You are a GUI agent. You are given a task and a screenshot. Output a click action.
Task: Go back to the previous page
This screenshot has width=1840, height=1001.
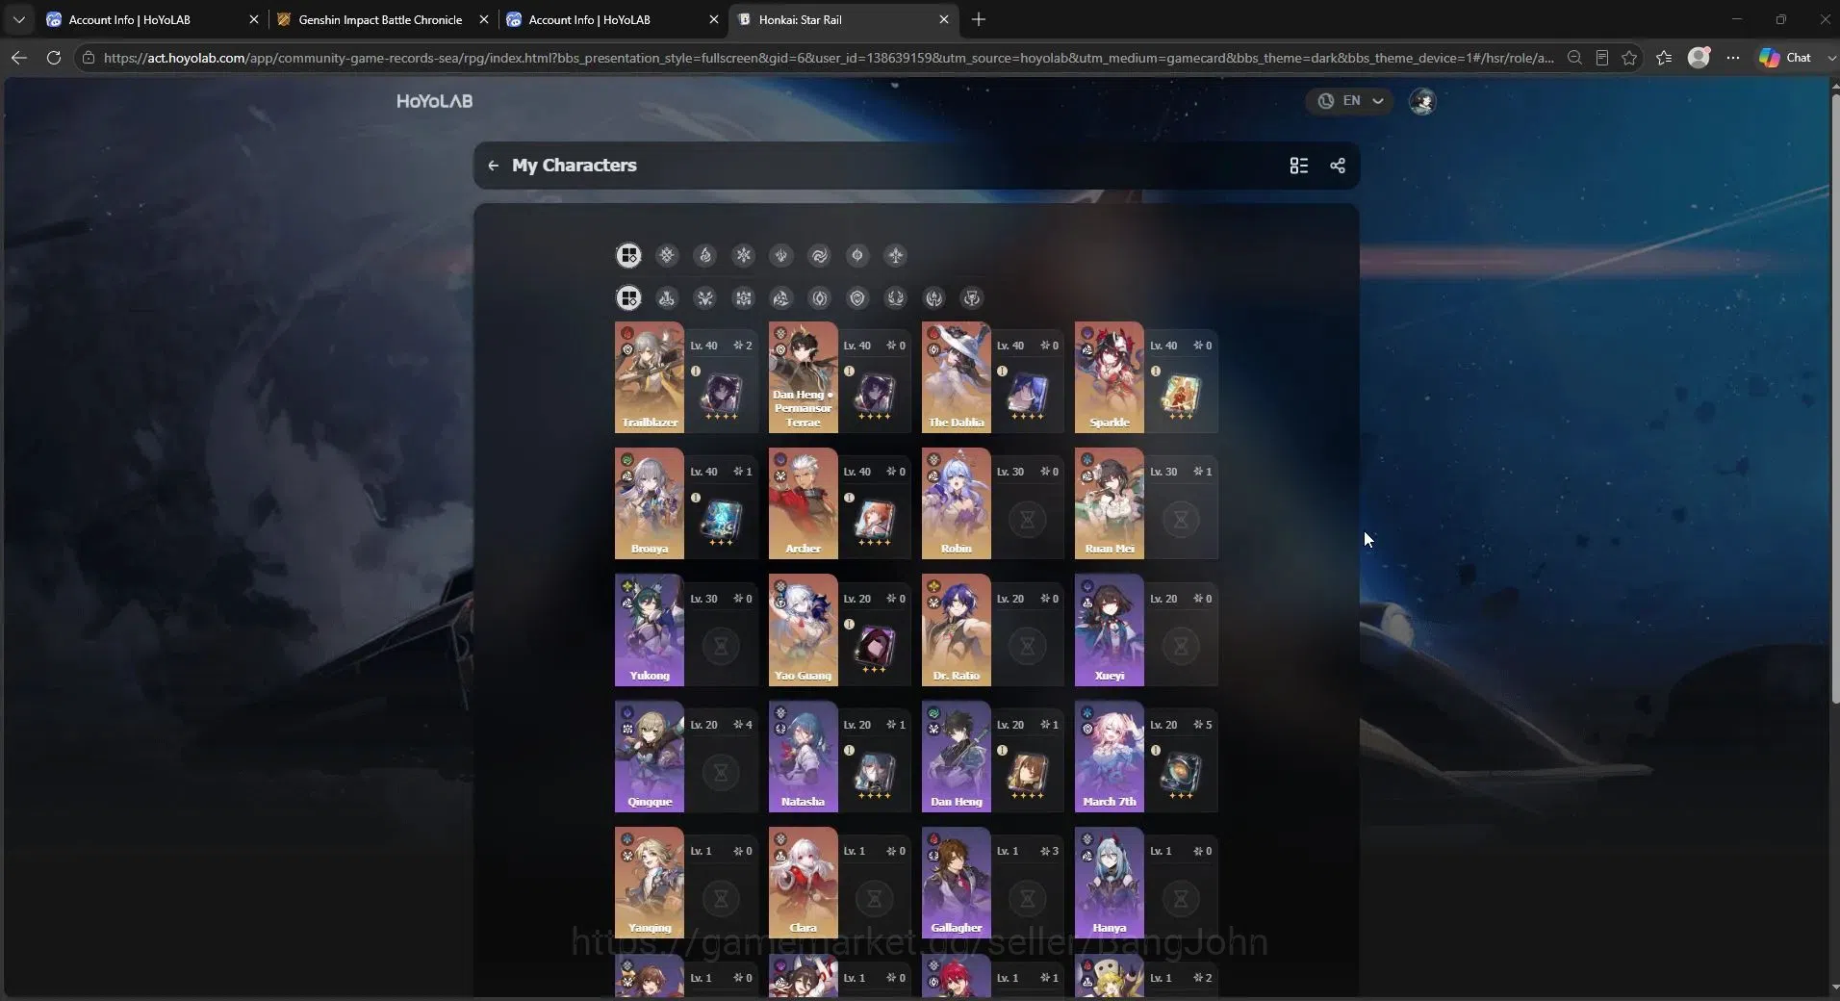click(x=19, y=58)
